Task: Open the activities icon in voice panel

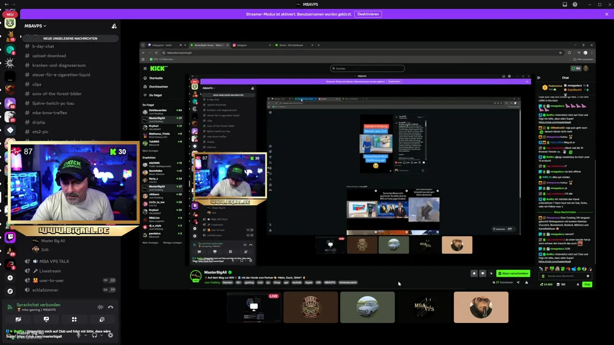Action: tap(74, 319)
